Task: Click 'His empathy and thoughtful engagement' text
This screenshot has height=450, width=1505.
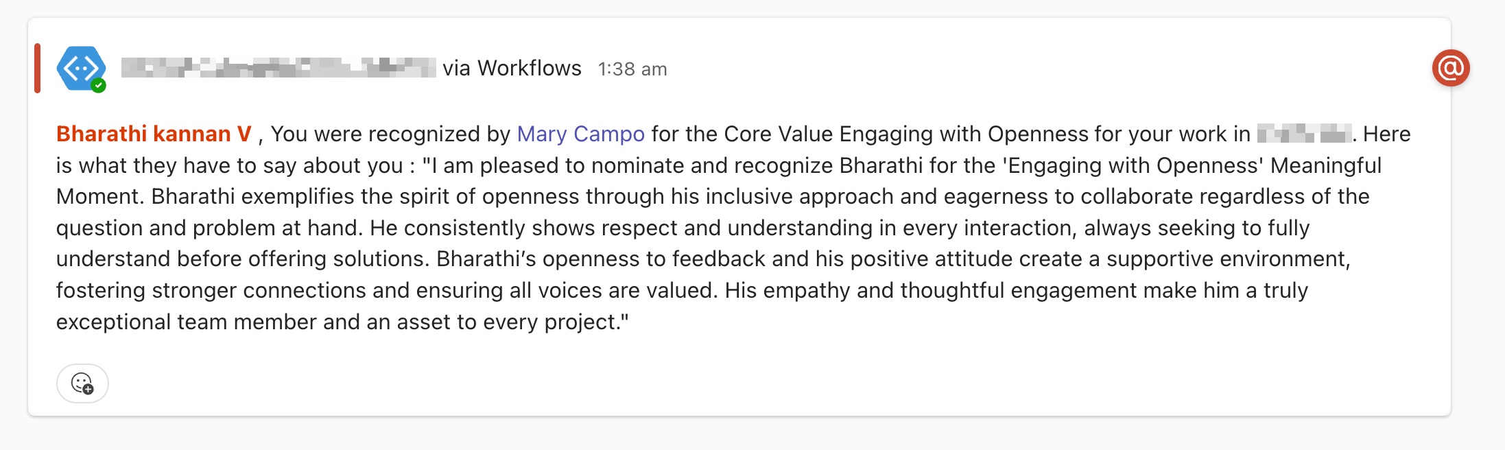Action: [x=931, y=290]
